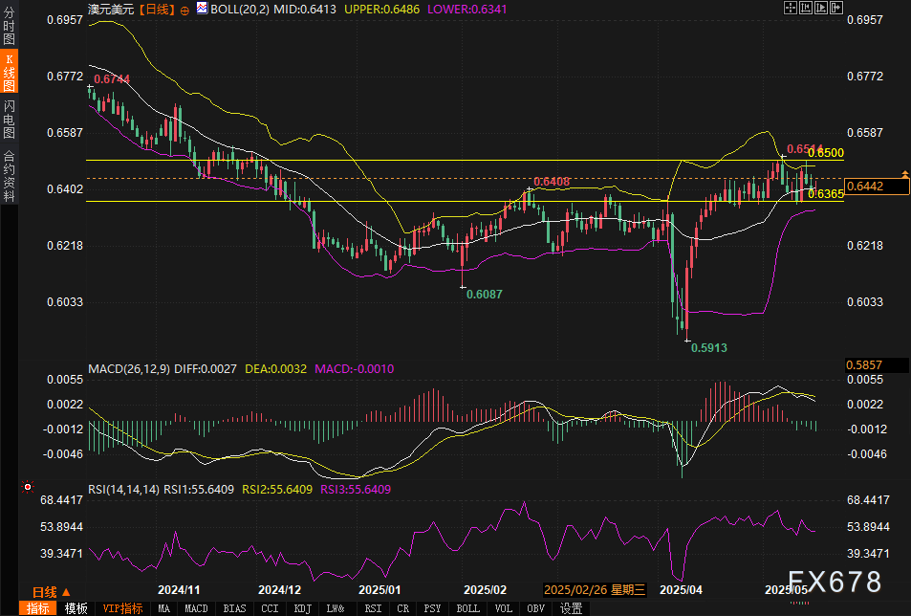
Task: Click the crosshair cursor icon at top right
Action: pos(790,8)
